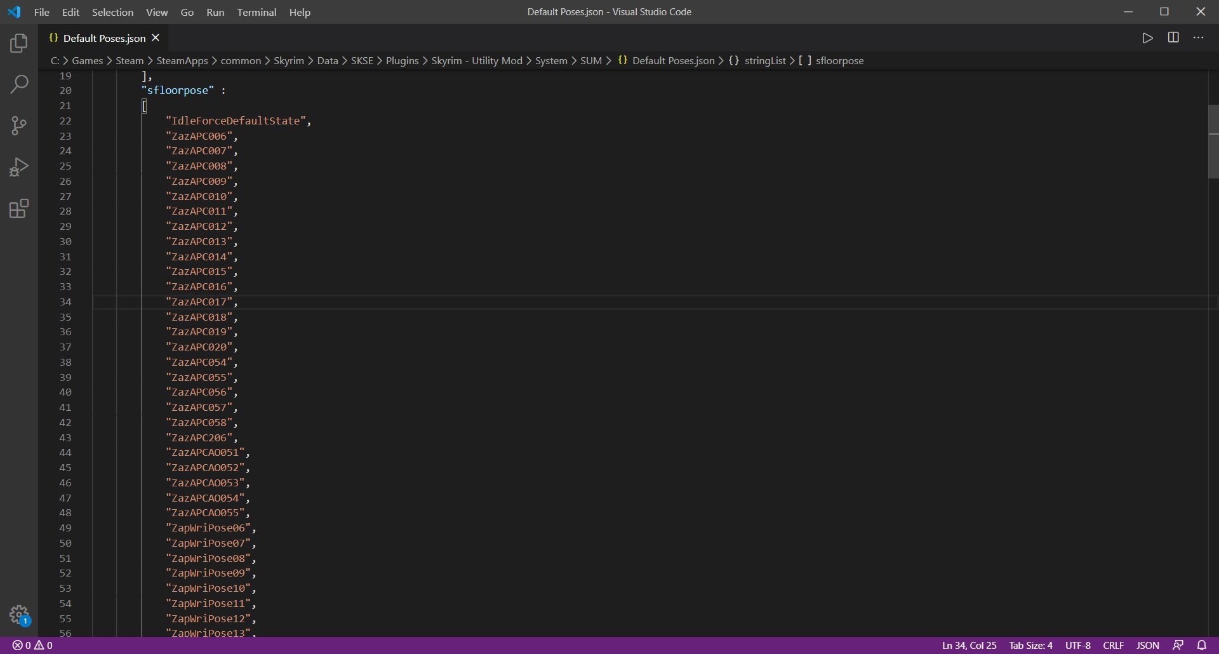Click the "ZazAPC017" string on line 34
Screen dimensions: 1219x654
199,302
